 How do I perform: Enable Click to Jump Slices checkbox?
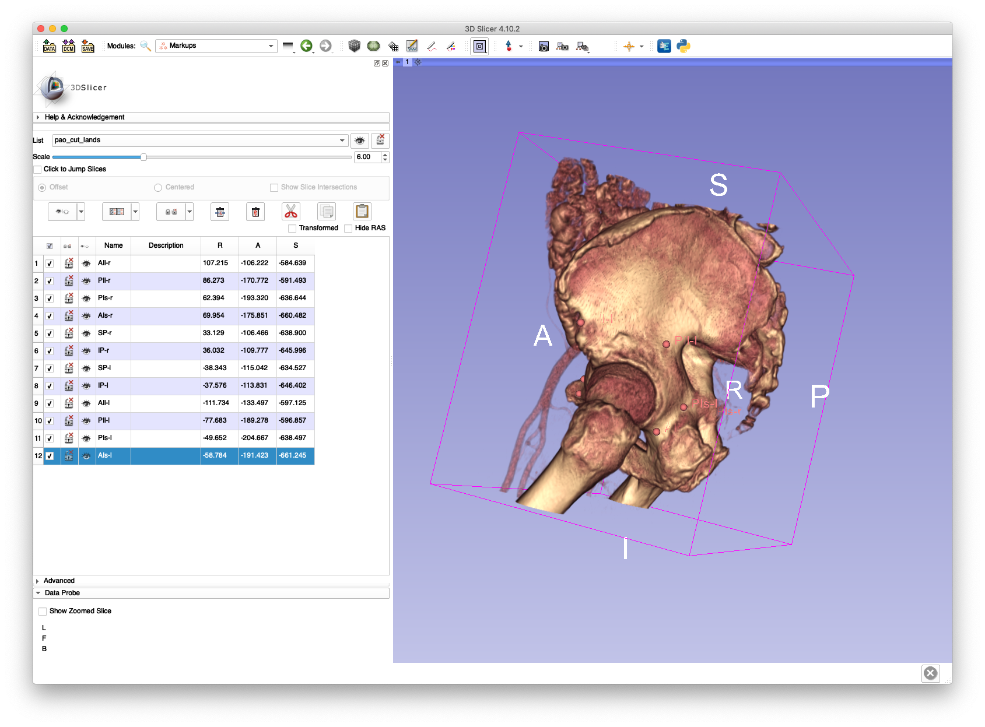pyautogui.click(x=38, y=170)
